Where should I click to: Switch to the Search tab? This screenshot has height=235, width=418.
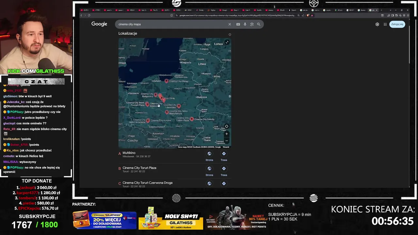pyautogui.click(x=292, y=10)
